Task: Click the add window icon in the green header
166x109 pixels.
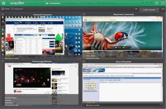Action: coord(157,3)
